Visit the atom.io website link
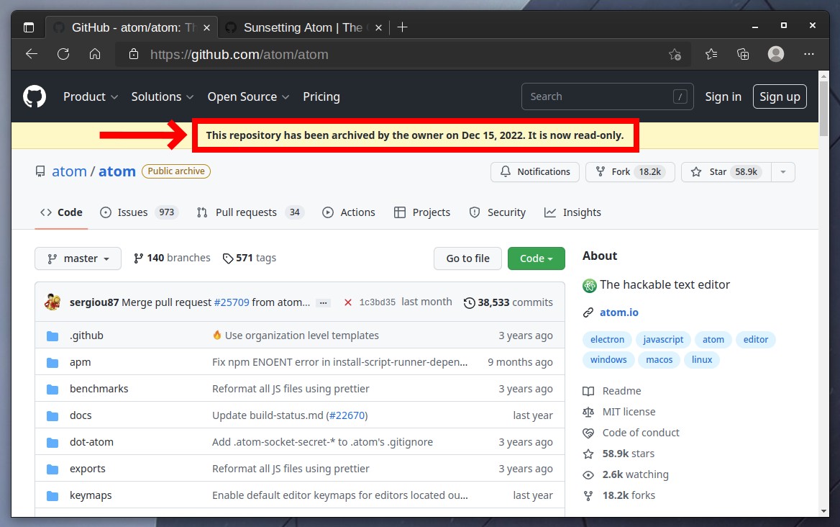This screenshot has width=840, height=527. point(618,312)
